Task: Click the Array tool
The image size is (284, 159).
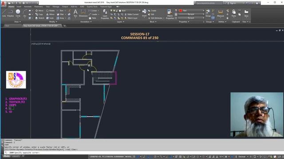Action: pos(60,18)
